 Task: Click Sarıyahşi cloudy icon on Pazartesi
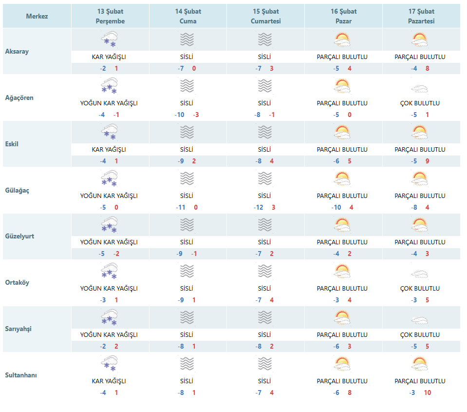point(420,320)
